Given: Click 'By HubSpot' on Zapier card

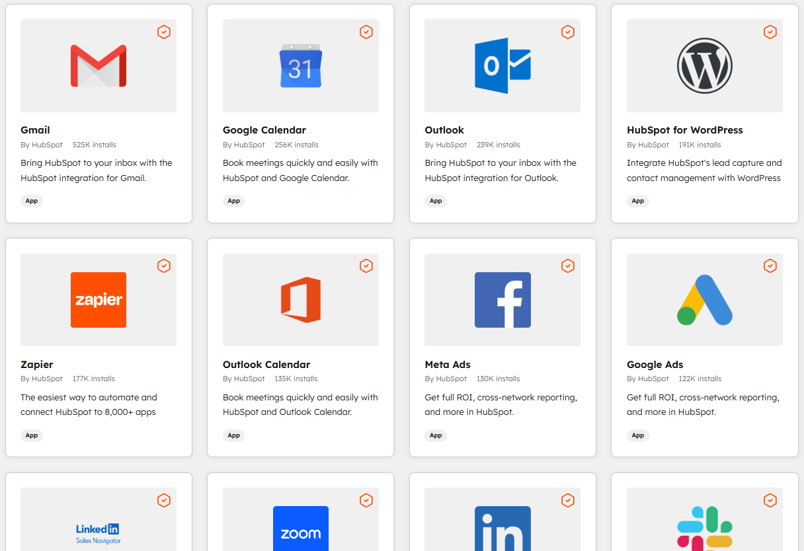Looking at the screenshot, I should click(x=42, y=379).
